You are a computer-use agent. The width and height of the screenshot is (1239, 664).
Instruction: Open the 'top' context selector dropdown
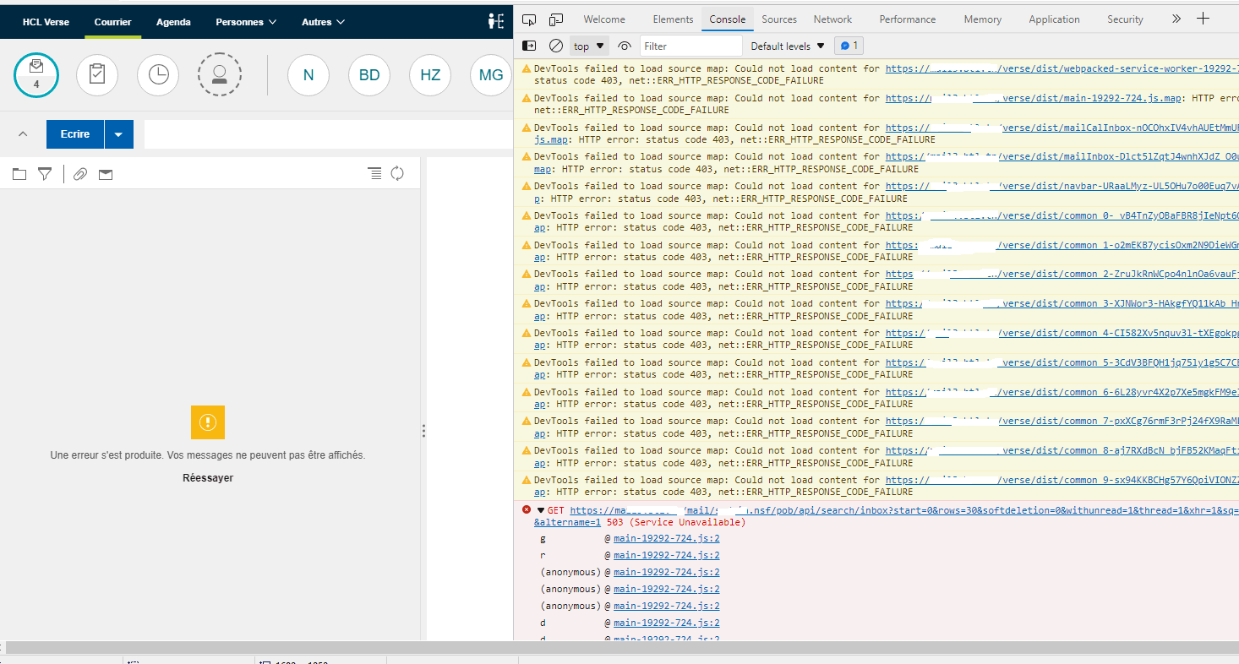[x=590, y=46]
